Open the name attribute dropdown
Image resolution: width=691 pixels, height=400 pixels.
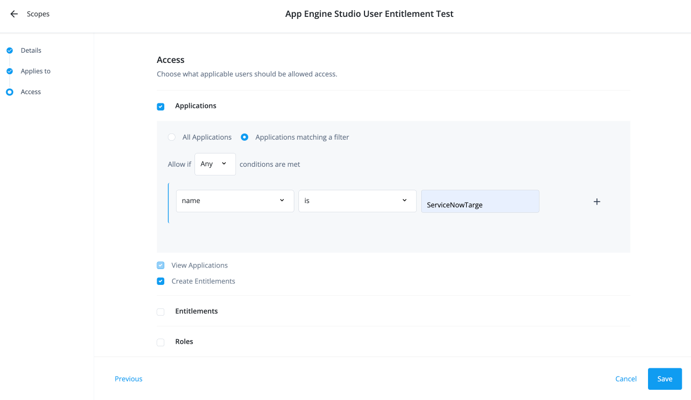pos(235,201)
